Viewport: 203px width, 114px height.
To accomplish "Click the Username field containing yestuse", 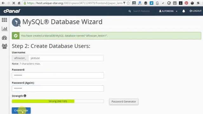I will [66, 58].
